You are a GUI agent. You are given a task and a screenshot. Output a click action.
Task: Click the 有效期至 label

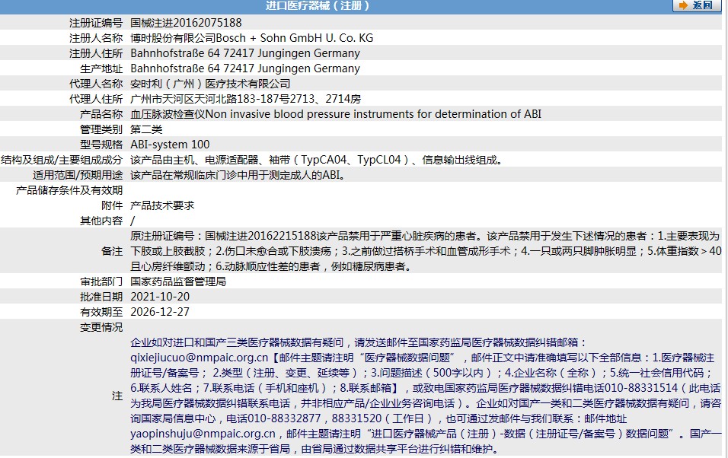point(101,312)
